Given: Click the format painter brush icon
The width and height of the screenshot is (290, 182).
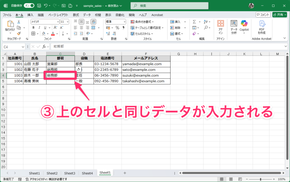Looking at the screenshot, I should click(19, 33).
